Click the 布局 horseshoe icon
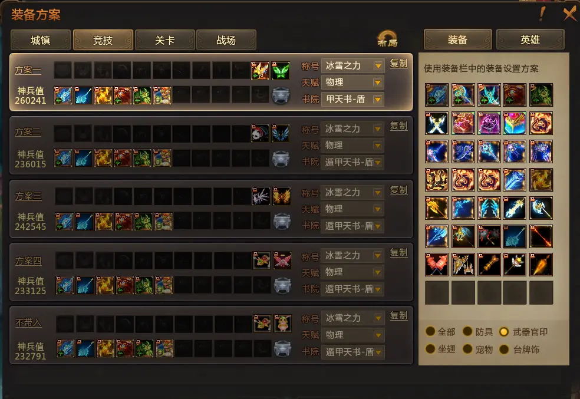The image size is (580, 399). click(387, 39)
